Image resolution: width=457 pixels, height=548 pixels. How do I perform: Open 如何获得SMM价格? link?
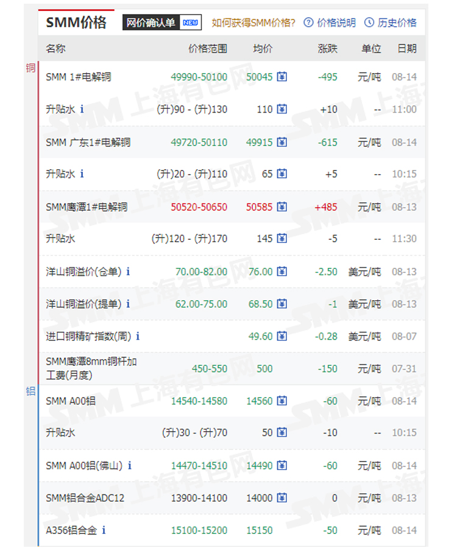coord(253,23)
